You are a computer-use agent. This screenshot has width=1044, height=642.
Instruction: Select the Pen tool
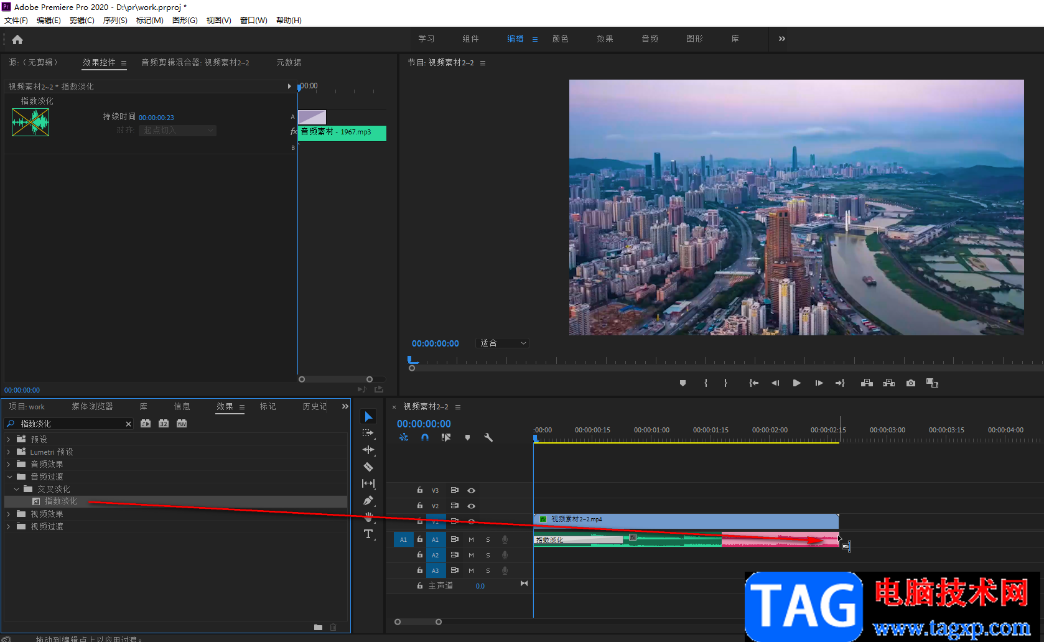click(368, 500)
